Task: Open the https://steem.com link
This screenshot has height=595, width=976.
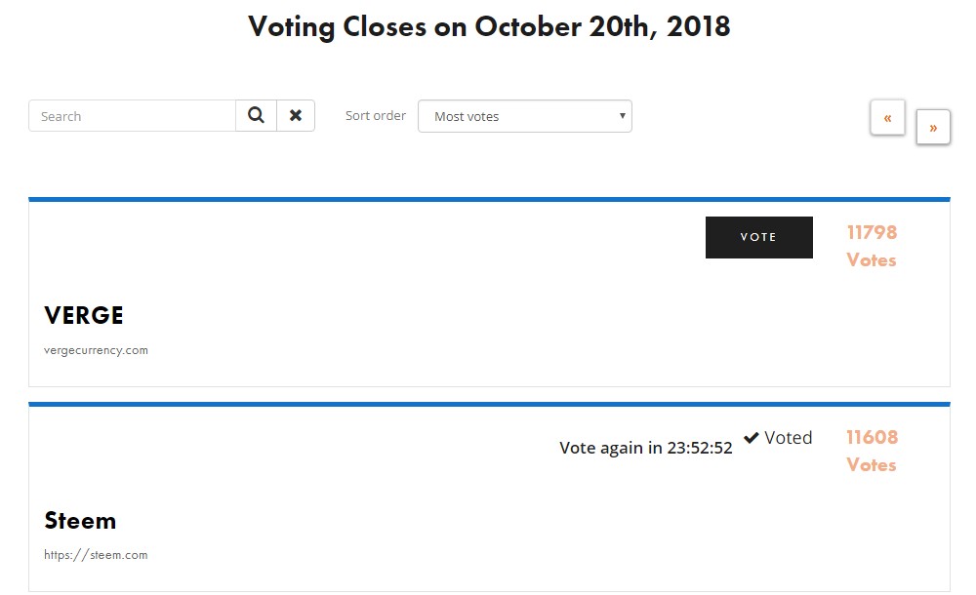Action: [x=96, y=555]
